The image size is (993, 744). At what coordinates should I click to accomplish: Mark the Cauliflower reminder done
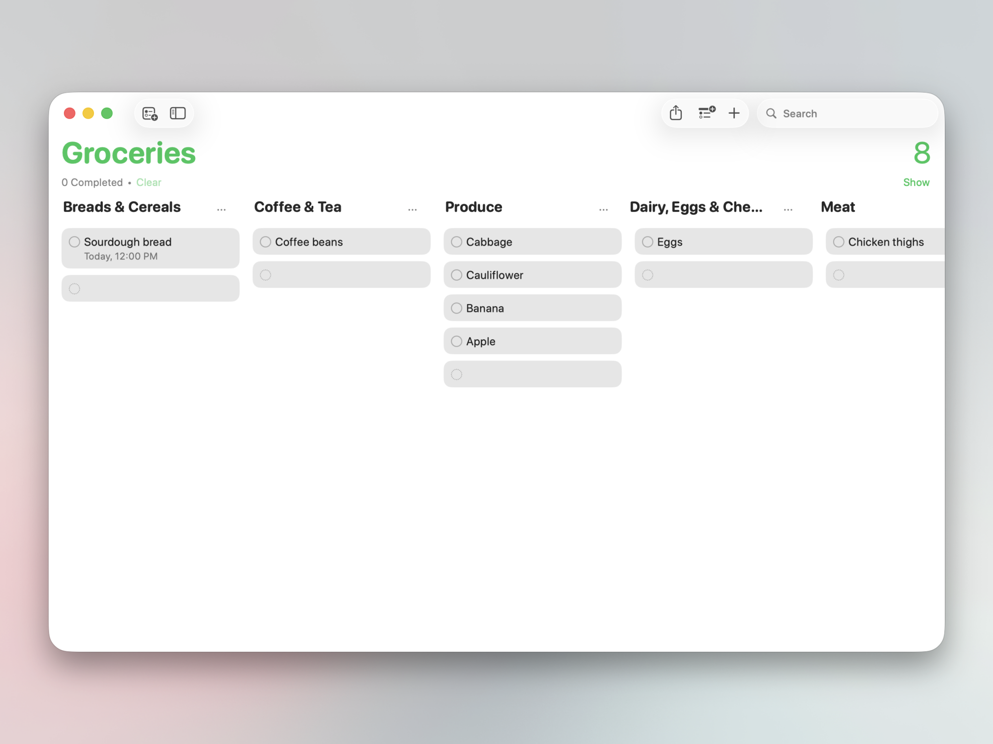[456, 275]
